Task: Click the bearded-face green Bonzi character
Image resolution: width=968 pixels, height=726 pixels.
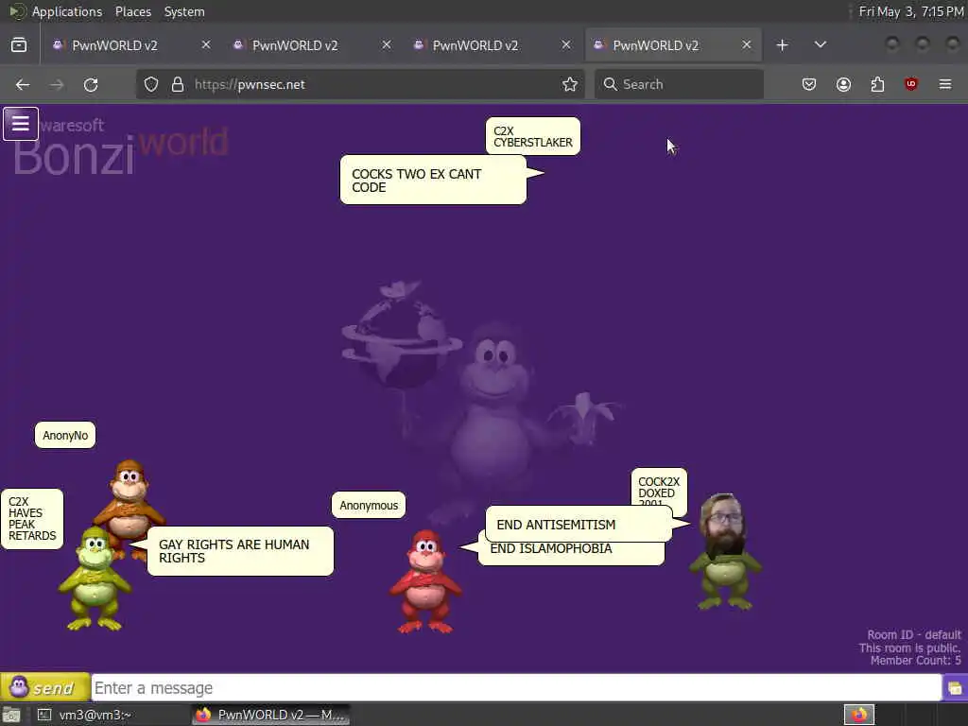Action: (x=725, y=552)
